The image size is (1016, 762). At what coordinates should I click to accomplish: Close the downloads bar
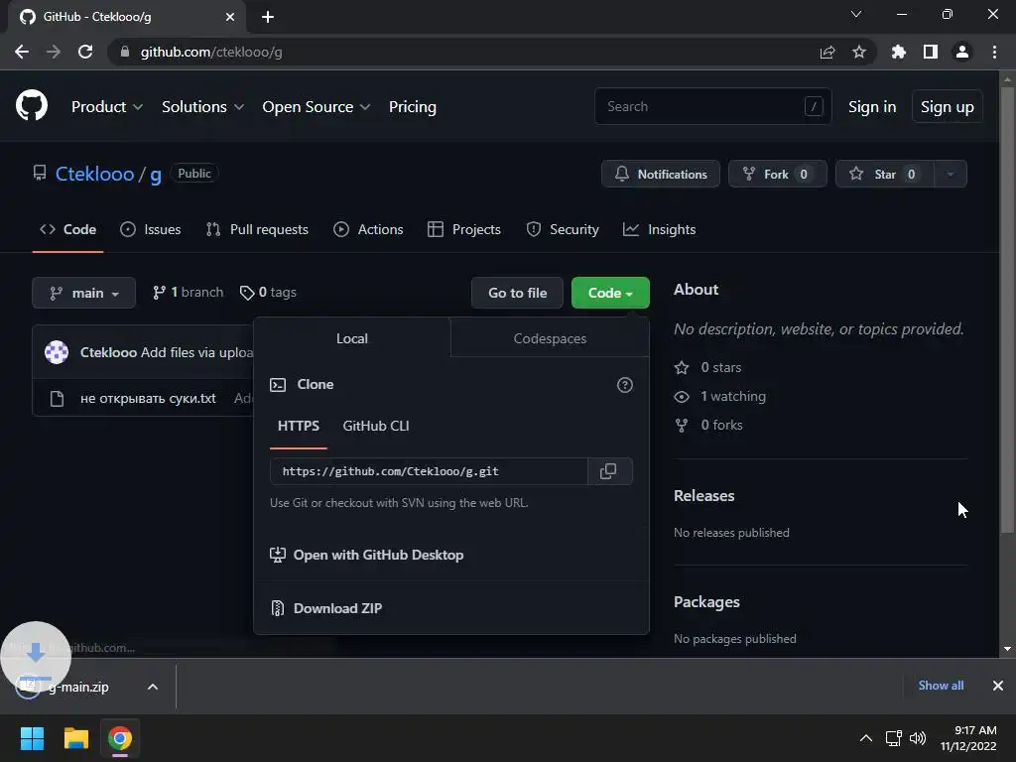pos(998,686)
